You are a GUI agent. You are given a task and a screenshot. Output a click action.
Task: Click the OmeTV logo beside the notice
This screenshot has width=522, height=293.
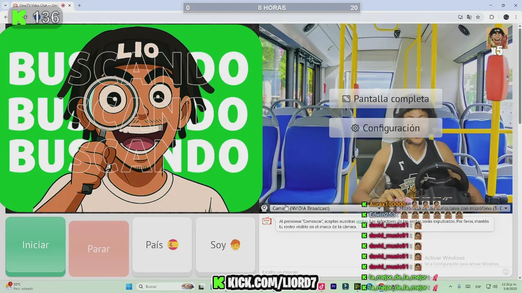[x=267, y=221]
